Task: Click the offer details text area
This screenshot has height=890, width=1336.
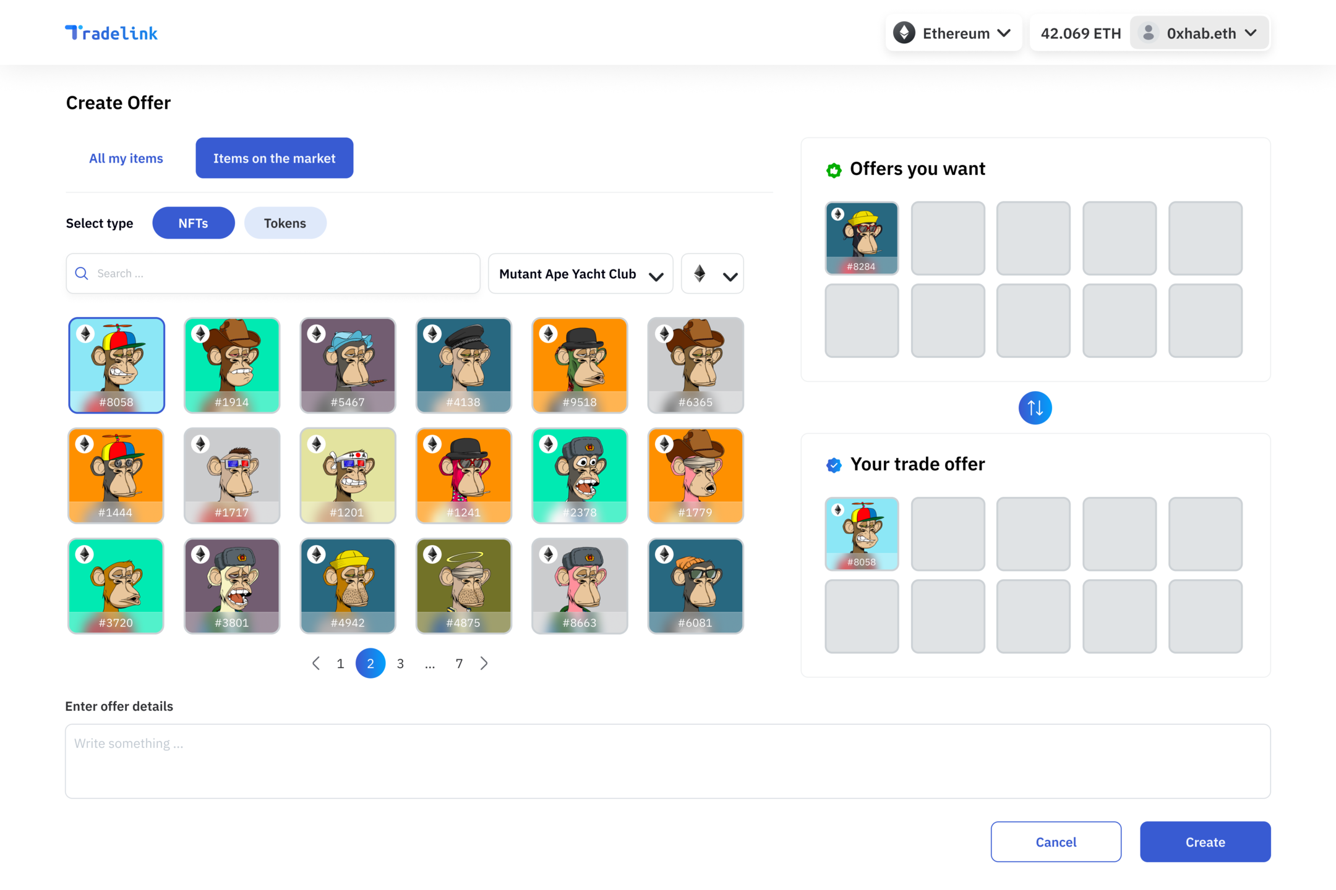Action: pyautogui.click(x=667, y=761)
